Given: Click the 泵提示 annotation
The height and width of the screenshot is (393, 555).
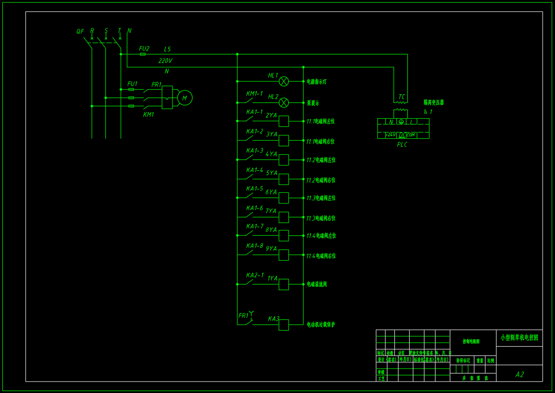Looking at the screenshot, I should click(x=313, y=103).
